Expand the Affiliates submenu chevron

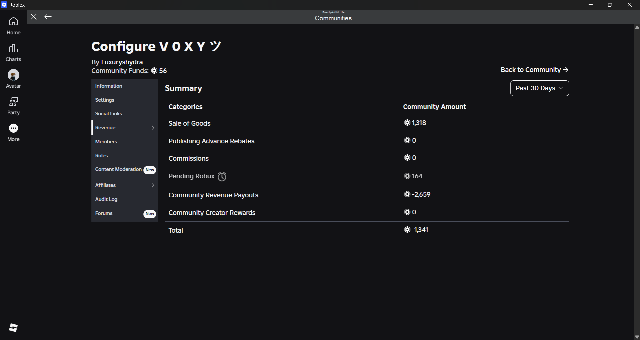click(153, 185)
